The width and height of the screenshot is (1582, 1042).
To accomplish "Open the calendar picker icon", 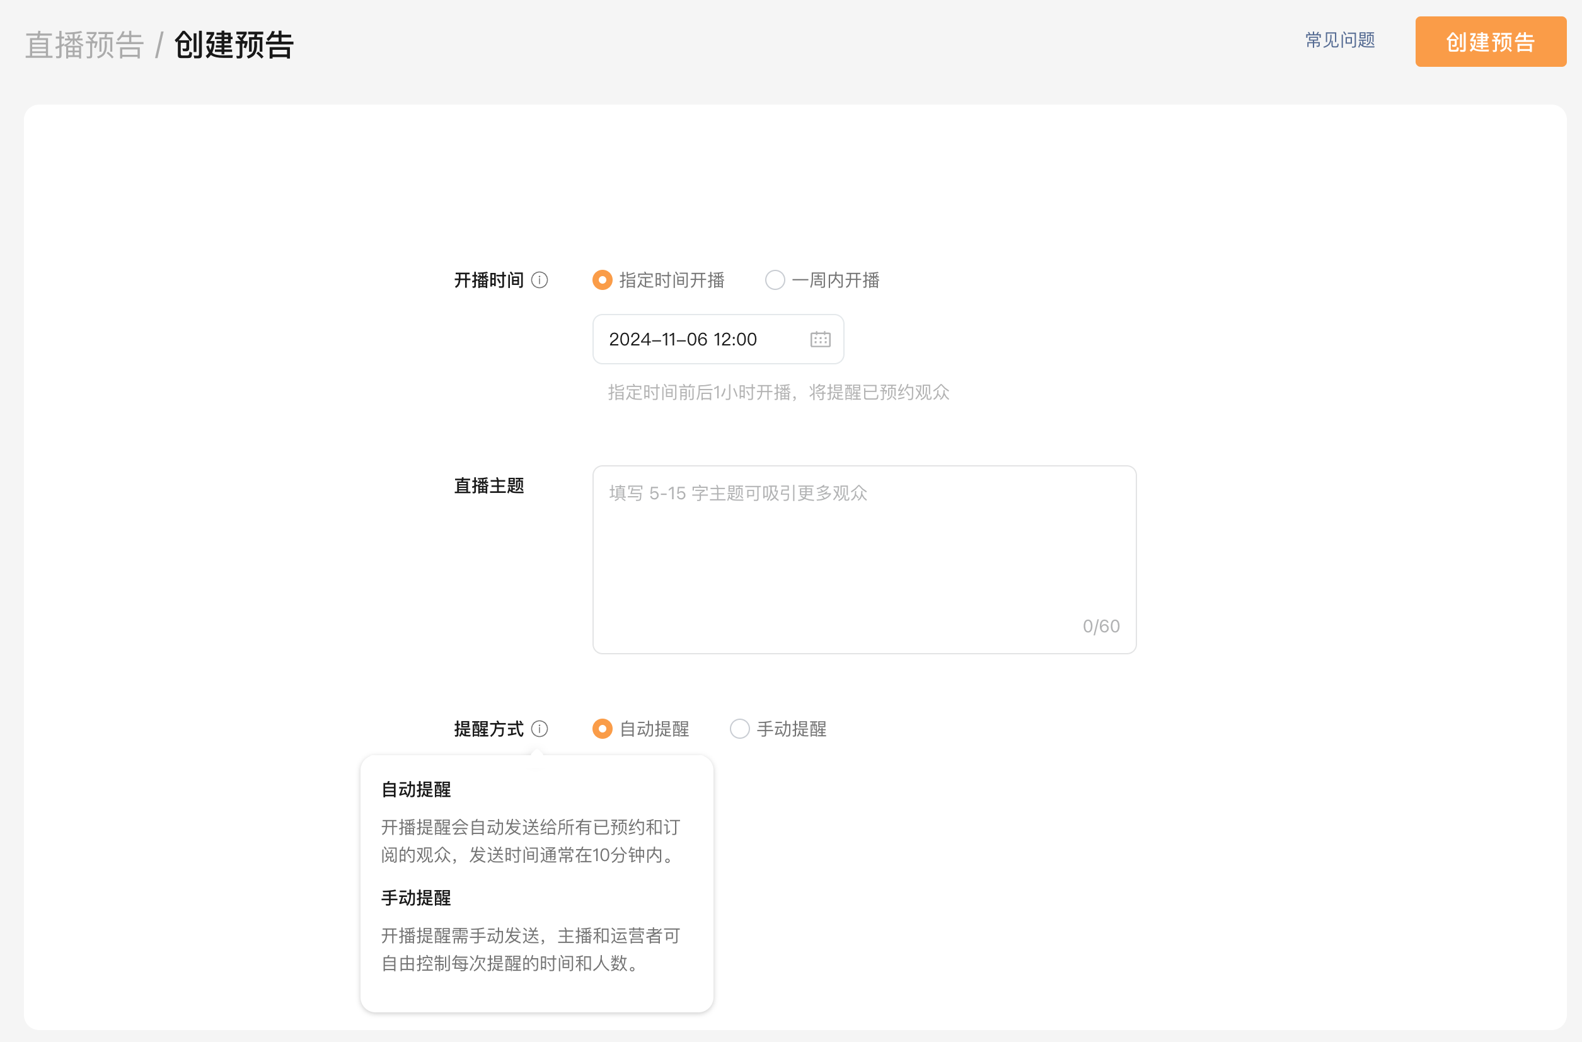I will 820,339.
